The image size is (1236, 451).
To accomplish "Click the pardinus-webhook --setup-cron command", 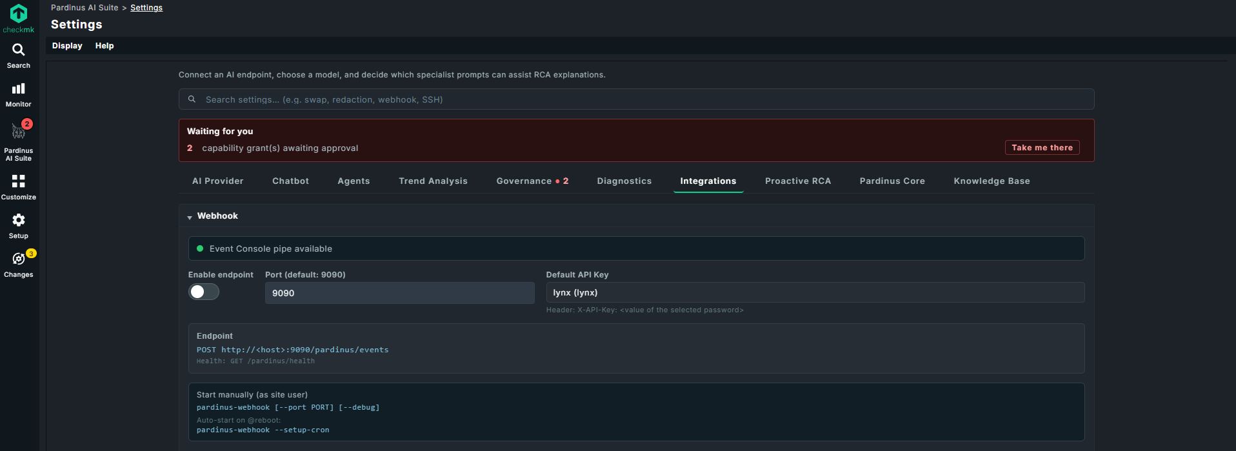I will point(263,430).
